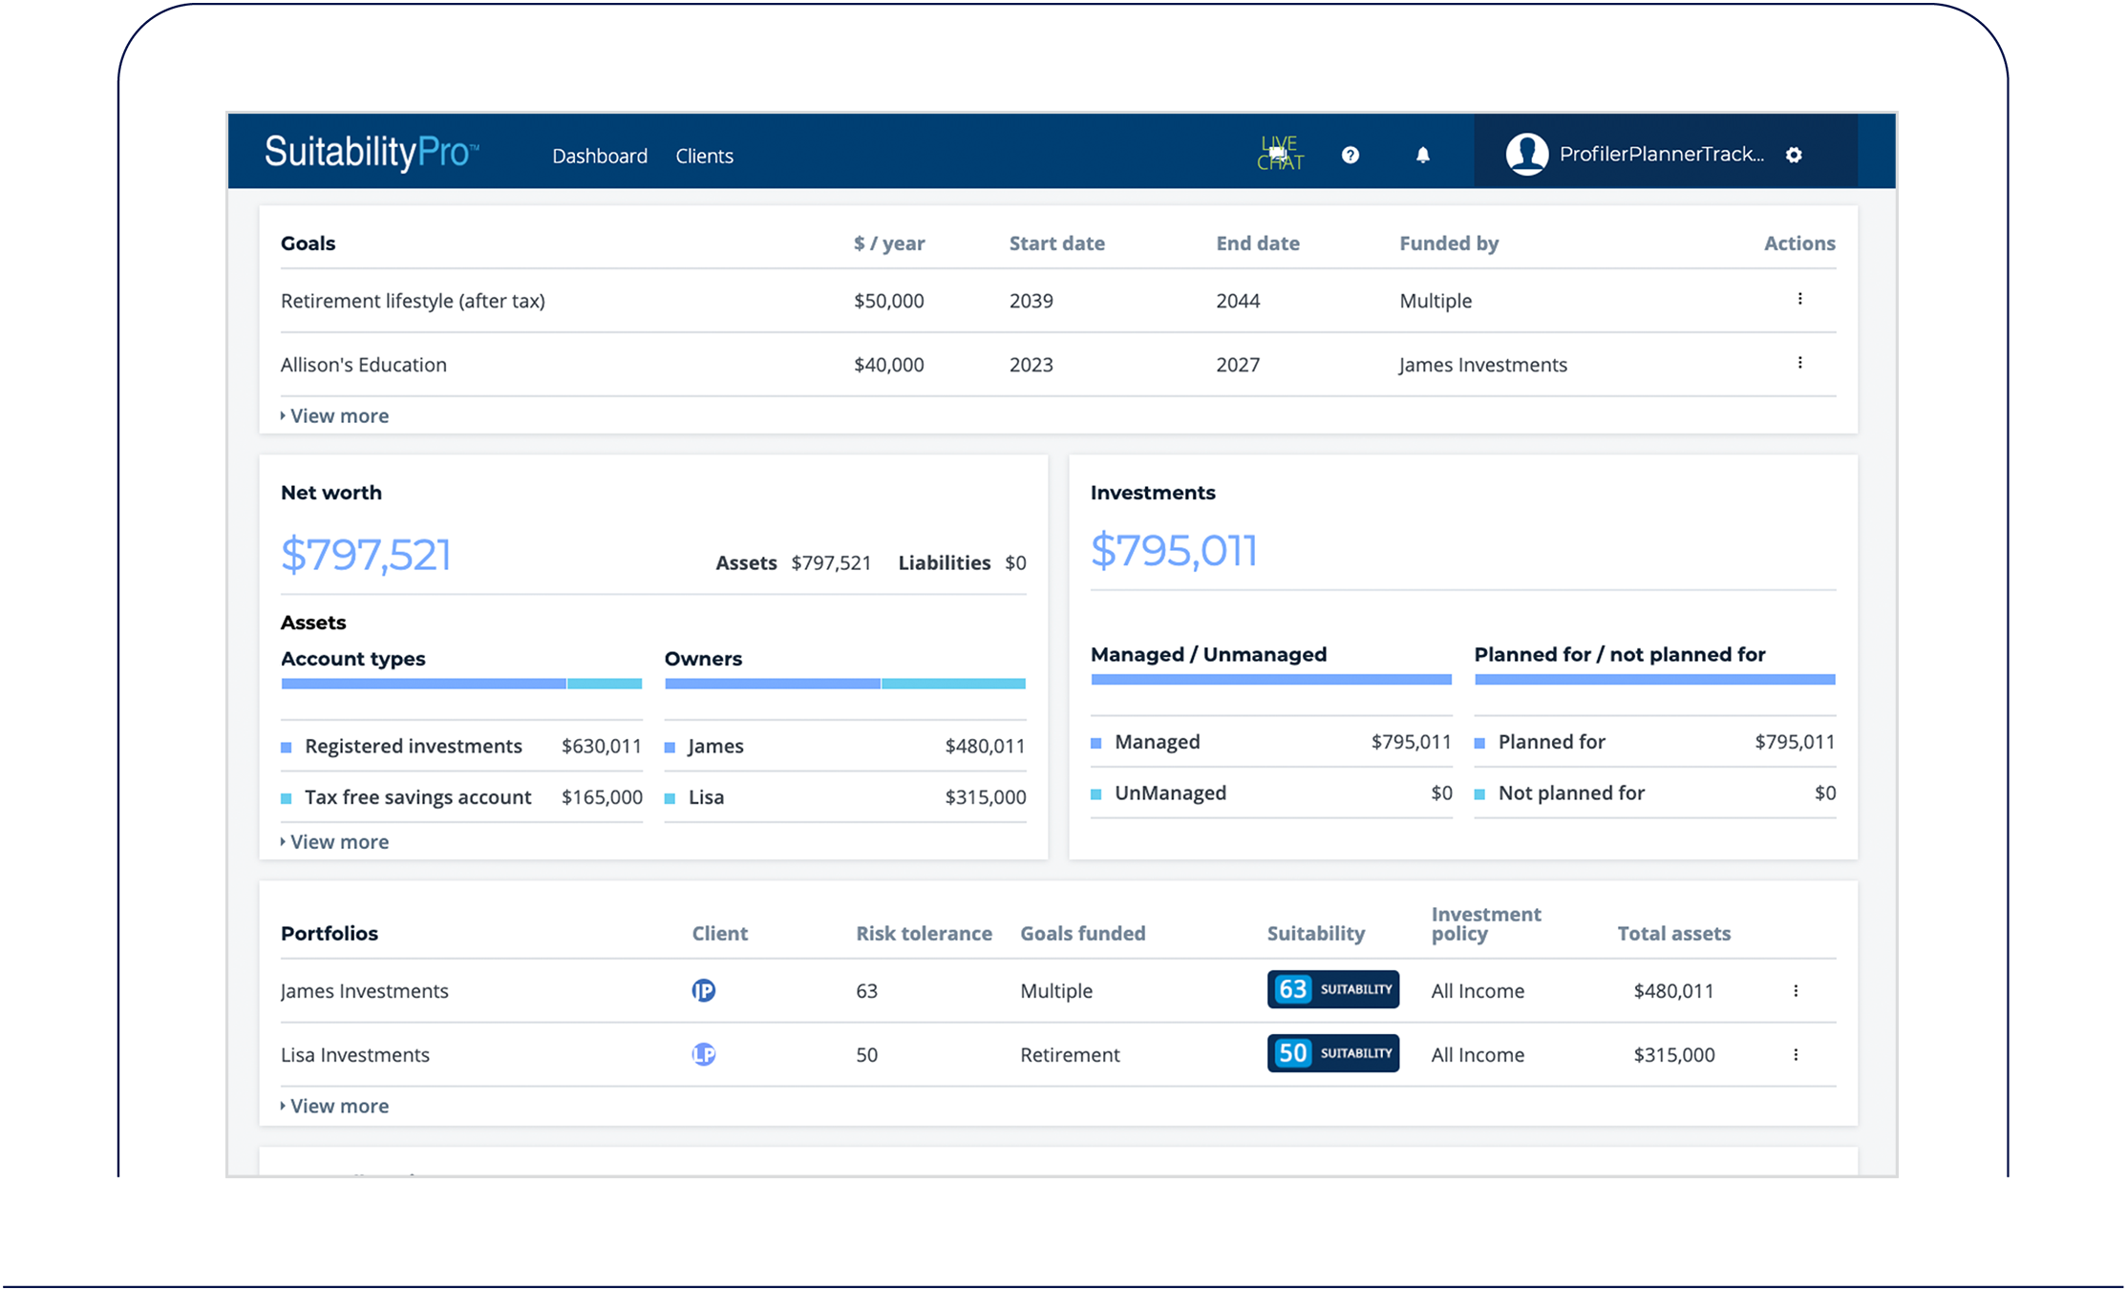Expand View more under Goals
The width and height of the screenshot is (2127, 1290).
(x=338, y=415)
